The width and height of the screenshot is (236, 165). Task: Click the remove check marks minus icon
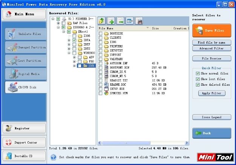(120, 21)
